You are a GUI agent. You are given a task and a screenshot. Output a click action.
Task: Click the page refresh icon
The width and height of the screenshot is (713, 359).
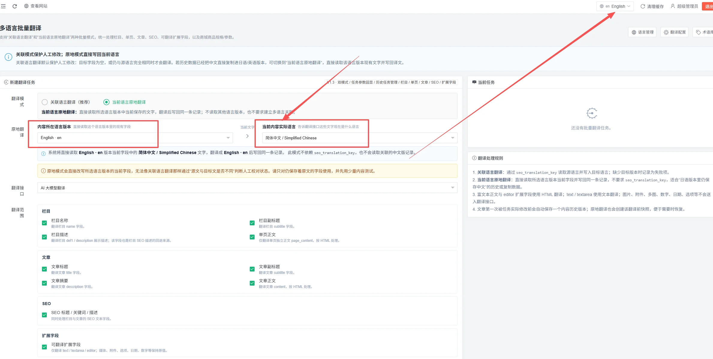15,6
